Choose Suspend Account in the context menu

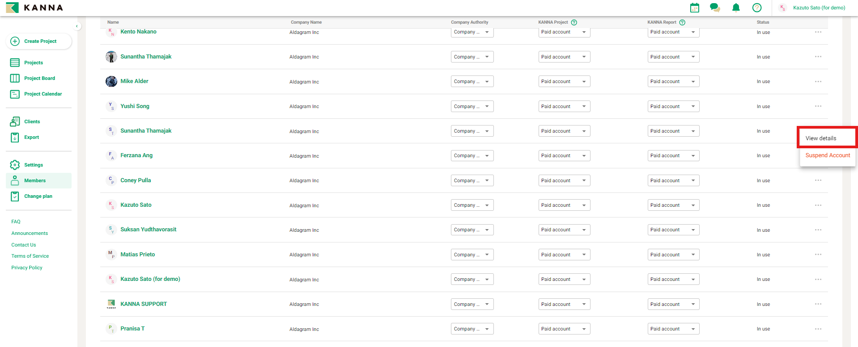(x=828, y=155)
